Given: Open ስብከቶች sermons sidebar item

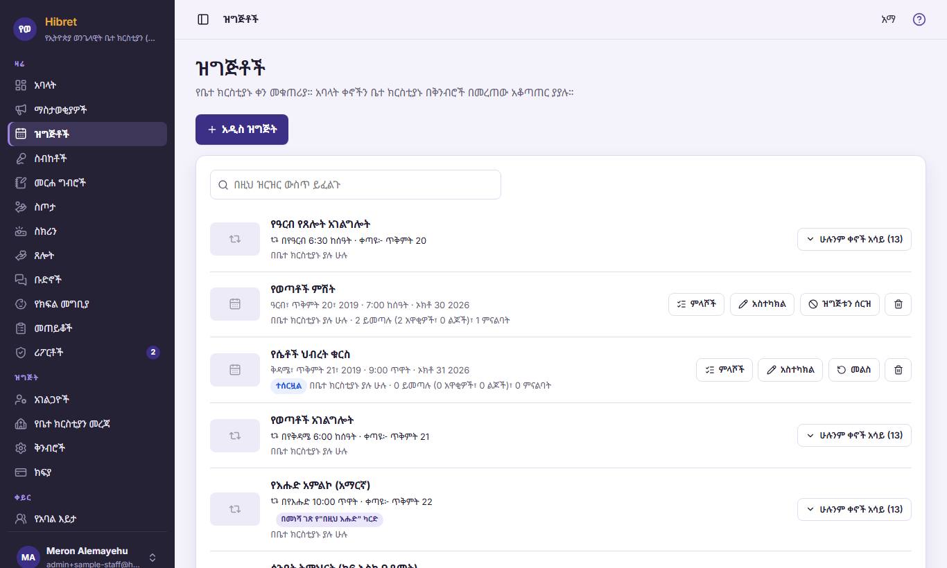Looking at the screenshot, I should click(87, 159).
